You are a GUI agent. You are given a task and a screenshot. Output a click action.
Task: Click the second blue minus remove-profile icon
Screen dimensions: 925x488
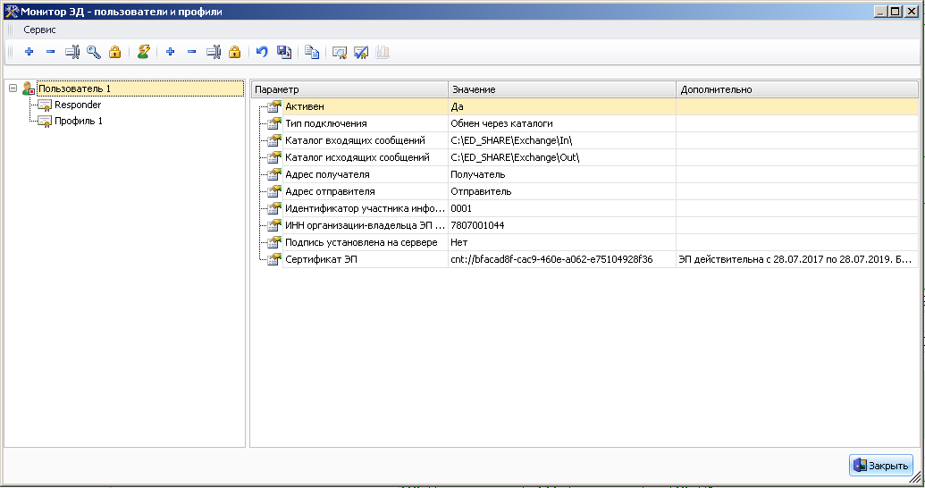tap(192, 52)
